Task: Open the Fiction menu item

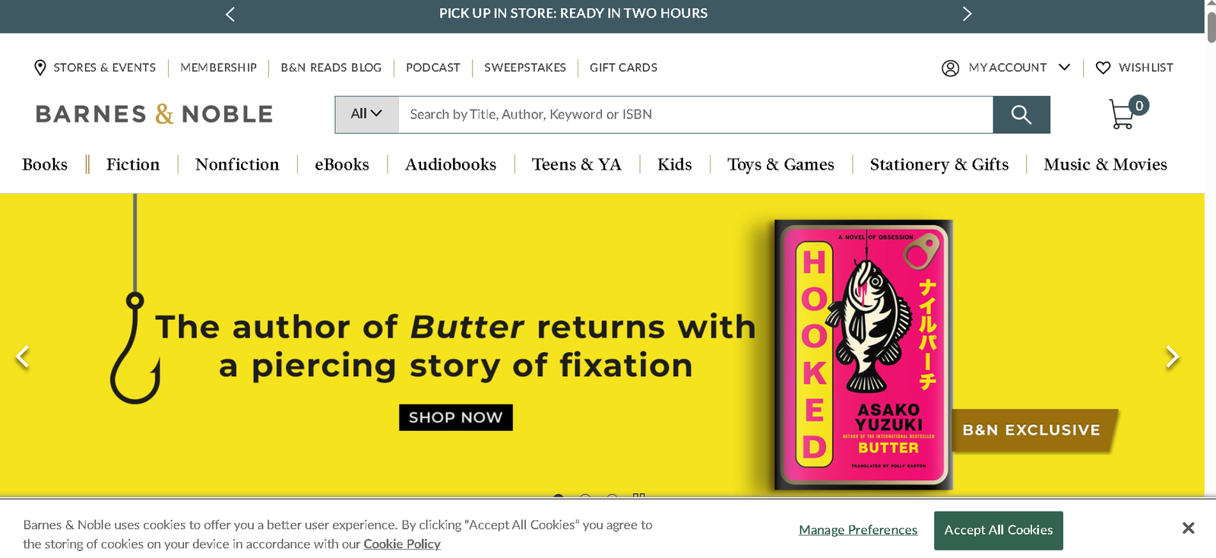Action: (133, 164)
